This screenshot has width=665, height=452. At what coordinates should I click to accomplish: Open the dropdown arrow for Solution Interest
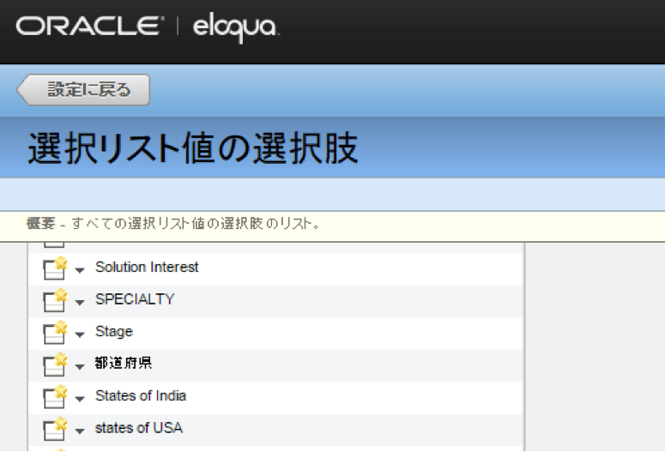pos(80,269)
